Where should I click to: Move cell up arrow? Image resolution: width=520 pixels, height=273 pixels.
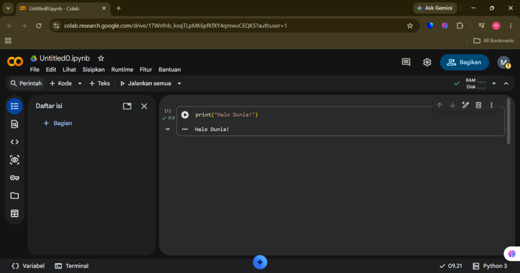click(439, 106)
